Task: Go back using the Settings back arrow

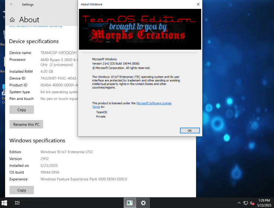Action: pos(12,4)
